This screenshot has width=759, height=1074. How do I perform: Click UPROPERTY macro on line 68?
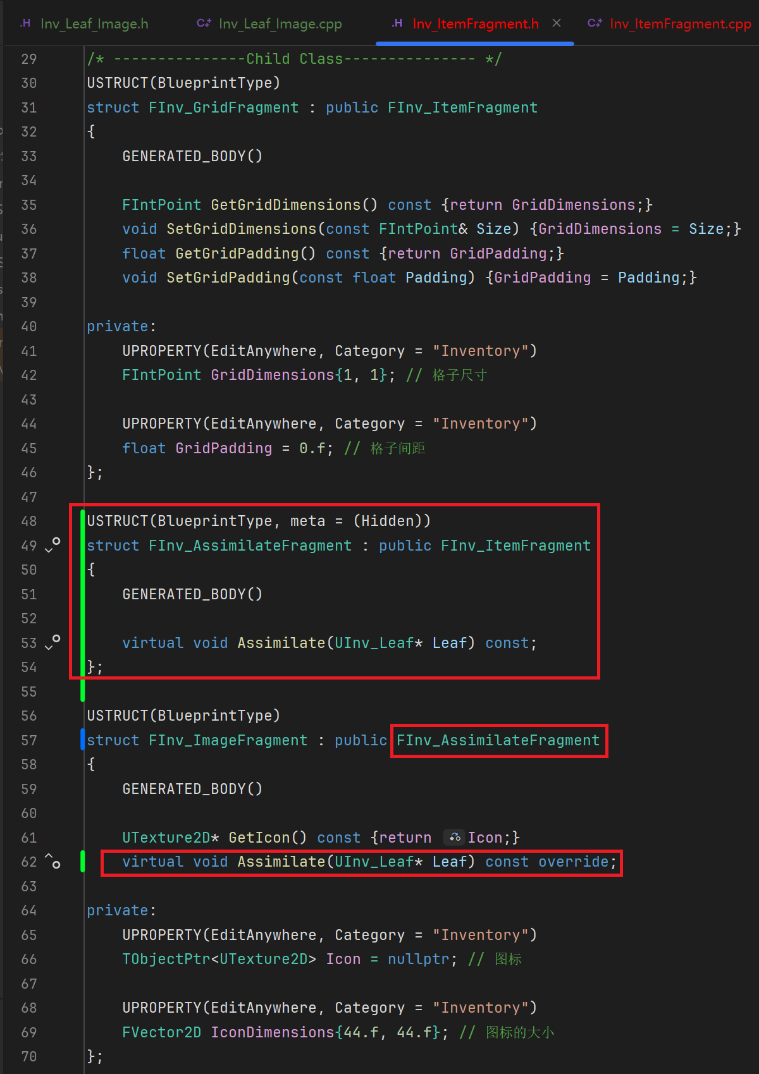pos(162,1008)
